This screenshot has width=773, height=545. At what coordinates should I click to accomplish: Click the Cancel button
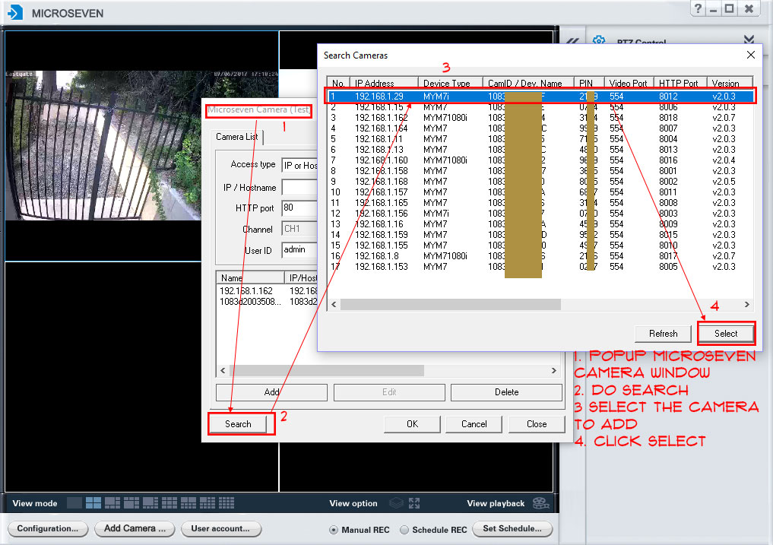click(x=474, y=424)
